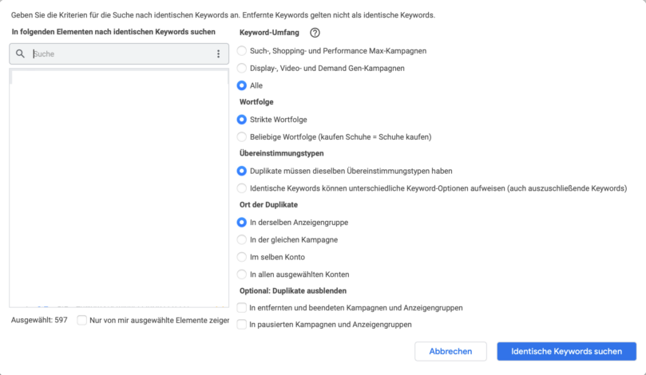Select Such-, Shopping- und Performance Max-Kampagnen
The height and width of the screenshot is (375, 646).
tap(242, 50)
